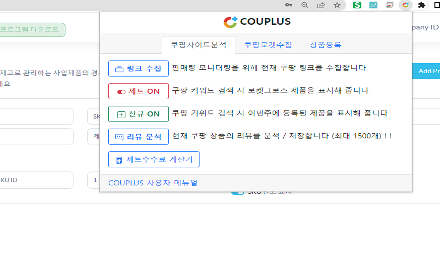Click the share icon in the address bar
This screenshot has height=275, width=440.
[x=321, y=5]
